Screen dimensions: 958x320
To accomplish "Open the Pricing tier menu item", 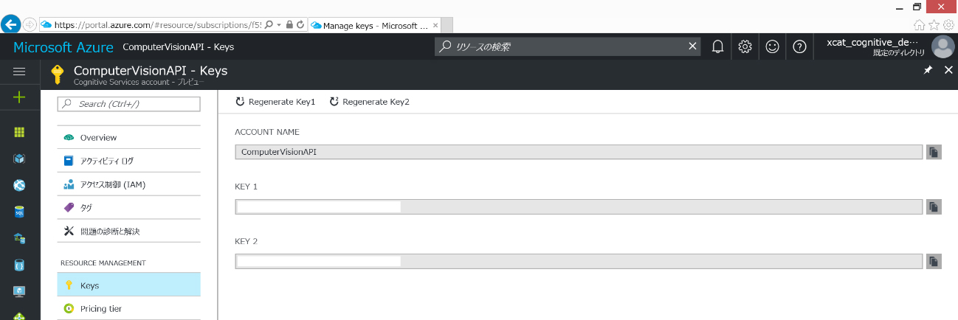I will coord(100,309).
